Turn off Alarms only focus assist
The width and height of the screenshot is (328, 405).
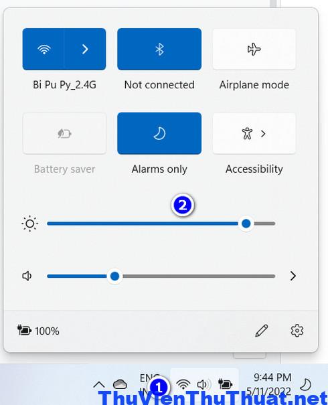coord(159,133)
